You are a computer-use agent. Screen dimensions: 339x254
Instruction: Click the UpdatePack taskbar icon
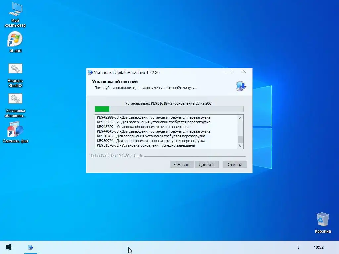pos(31,247)
